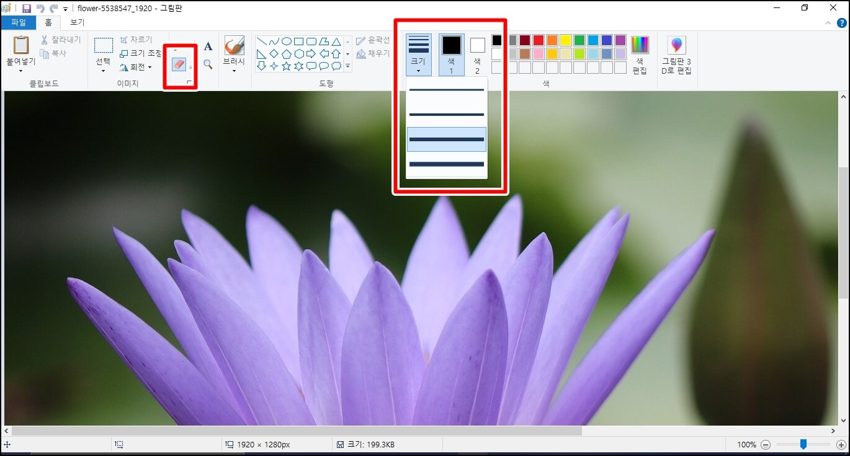Image resolution: width=850 pixels, height=456 pixels.
Task: Save the file via quick access icon
Action: (x=27, y=9)
